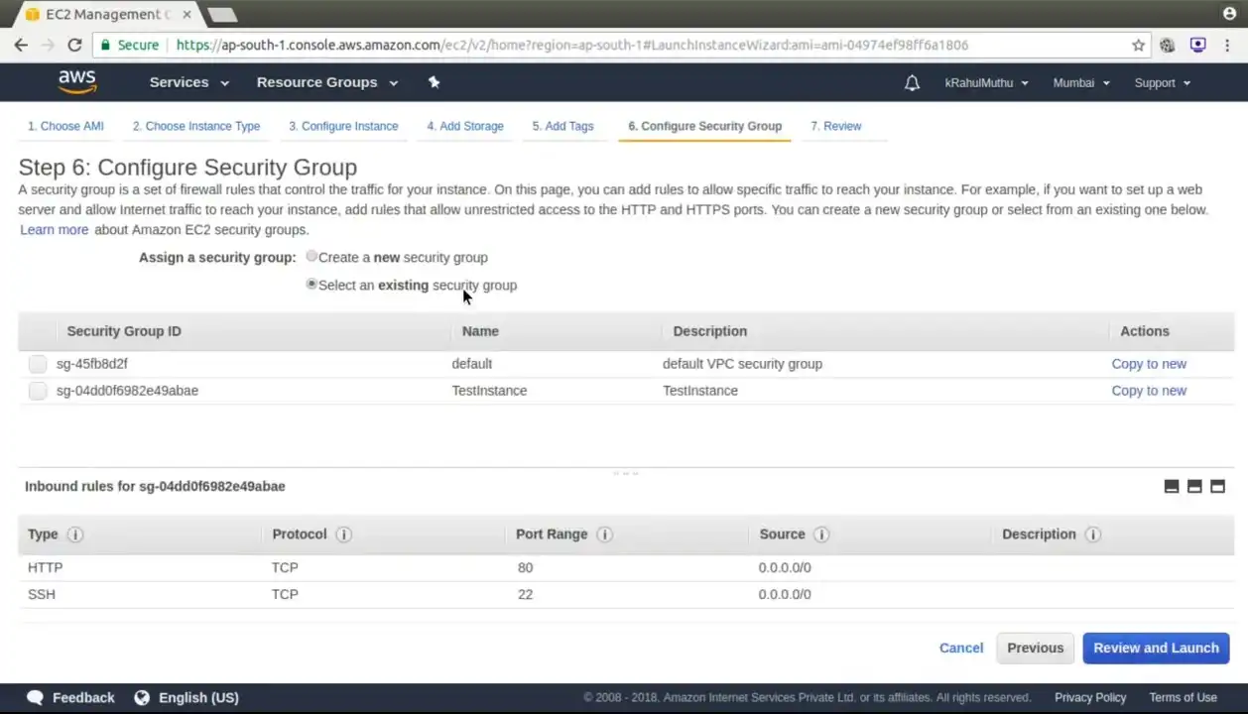The width and height of the screenshot is (1248, 714).
Task: Click the sg-04dd0f6982e49abae group ID
Action: tap(127, 391)
